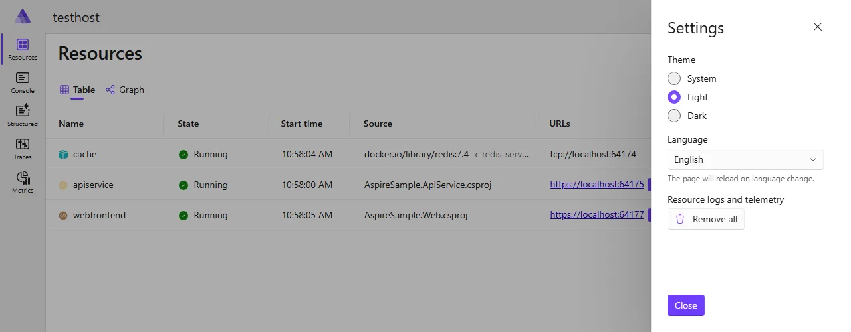
Task: Click green Running check icon for cache
Action: 183,155
